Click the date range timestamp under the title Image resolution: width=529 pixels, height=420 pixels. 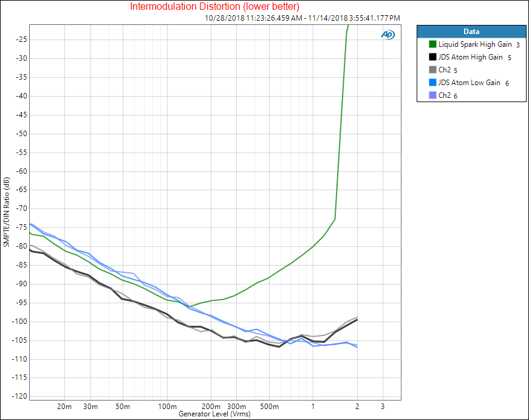point(302,18)
